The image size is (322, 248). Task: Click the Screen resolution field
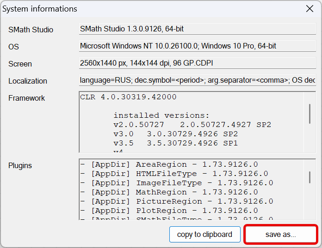[x=198, y=63]
